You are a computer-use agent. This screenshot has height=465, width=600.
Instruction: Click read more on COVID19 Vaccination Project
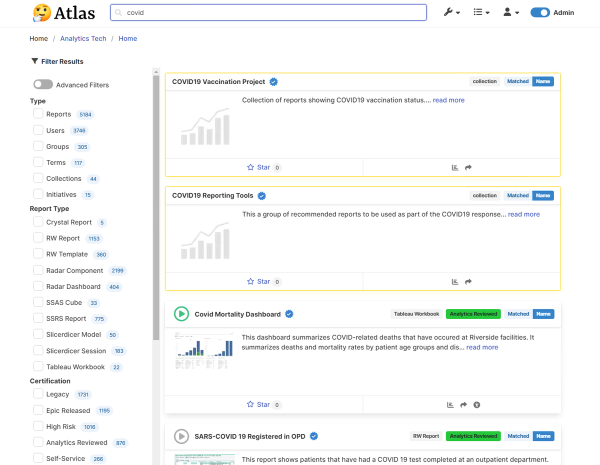448,100
